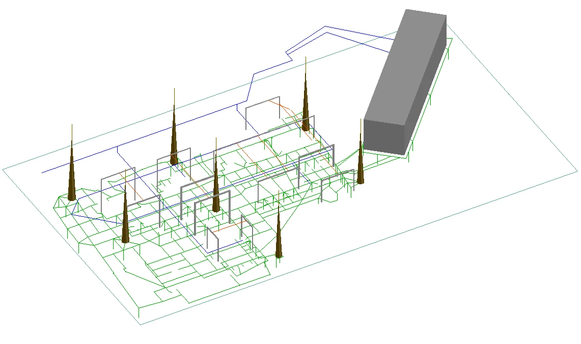Click the left end of the blue line
The height and width of the screenshot is (344, 581).
click(43, 173)
